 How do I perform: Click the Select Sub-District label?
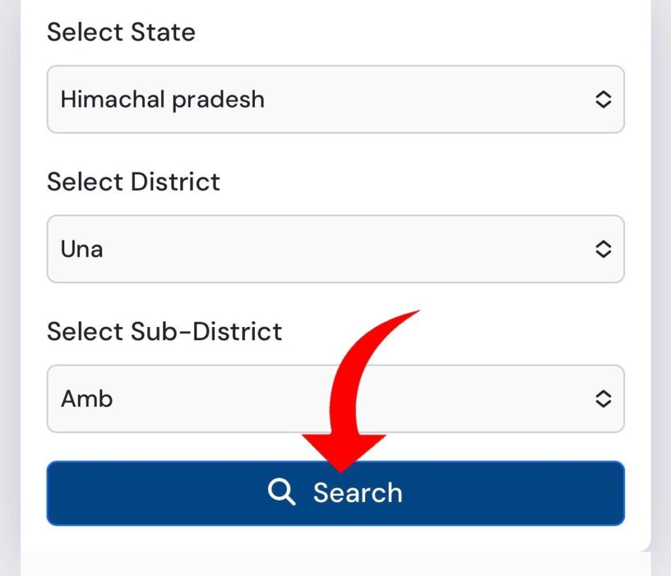(164, 332)
